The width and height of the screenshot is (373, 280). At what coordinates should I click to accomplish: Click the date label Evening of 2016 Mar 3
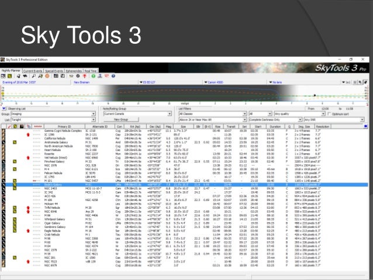click(x=19, y=82)
